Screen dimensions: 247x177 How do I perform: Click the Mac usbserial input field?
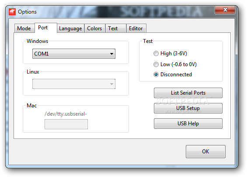(66, 124)
